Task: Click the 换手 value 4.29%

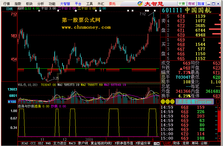Action: coord(184,96)
